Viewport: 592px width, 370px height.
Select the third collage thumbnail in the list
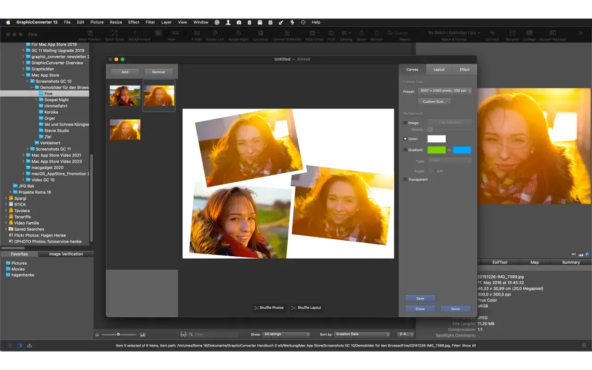tap(125, 129)
